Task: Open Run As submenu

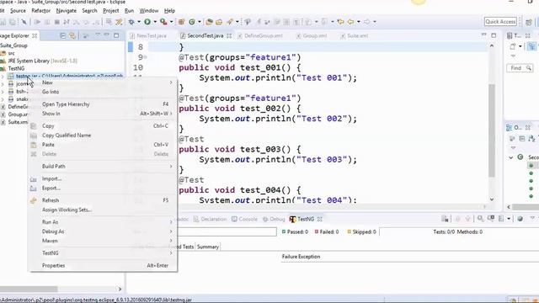Action: click(x=103, y=222)
